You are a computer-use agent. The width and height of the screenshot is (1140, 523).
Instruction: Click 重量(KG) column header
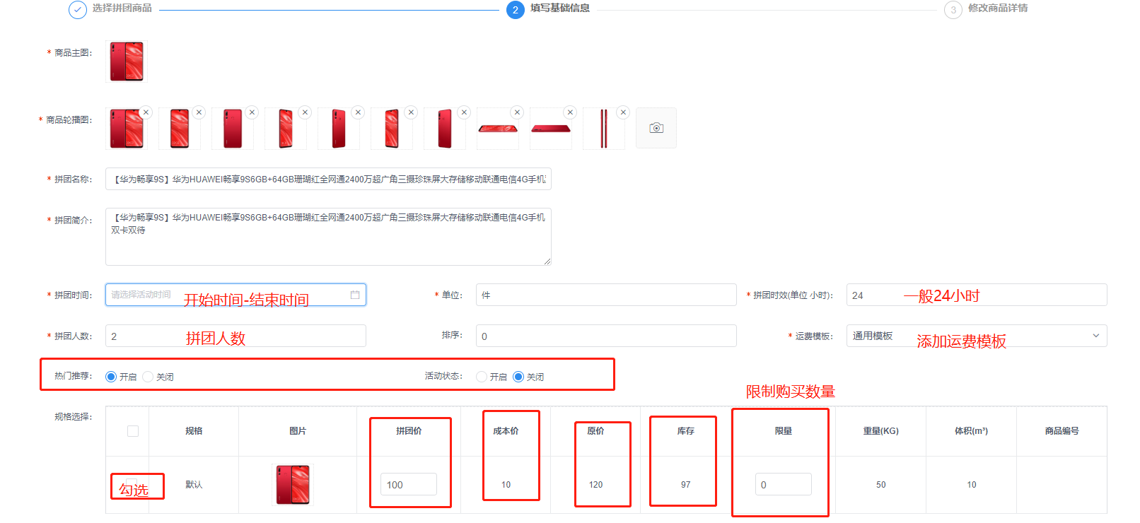881,431
